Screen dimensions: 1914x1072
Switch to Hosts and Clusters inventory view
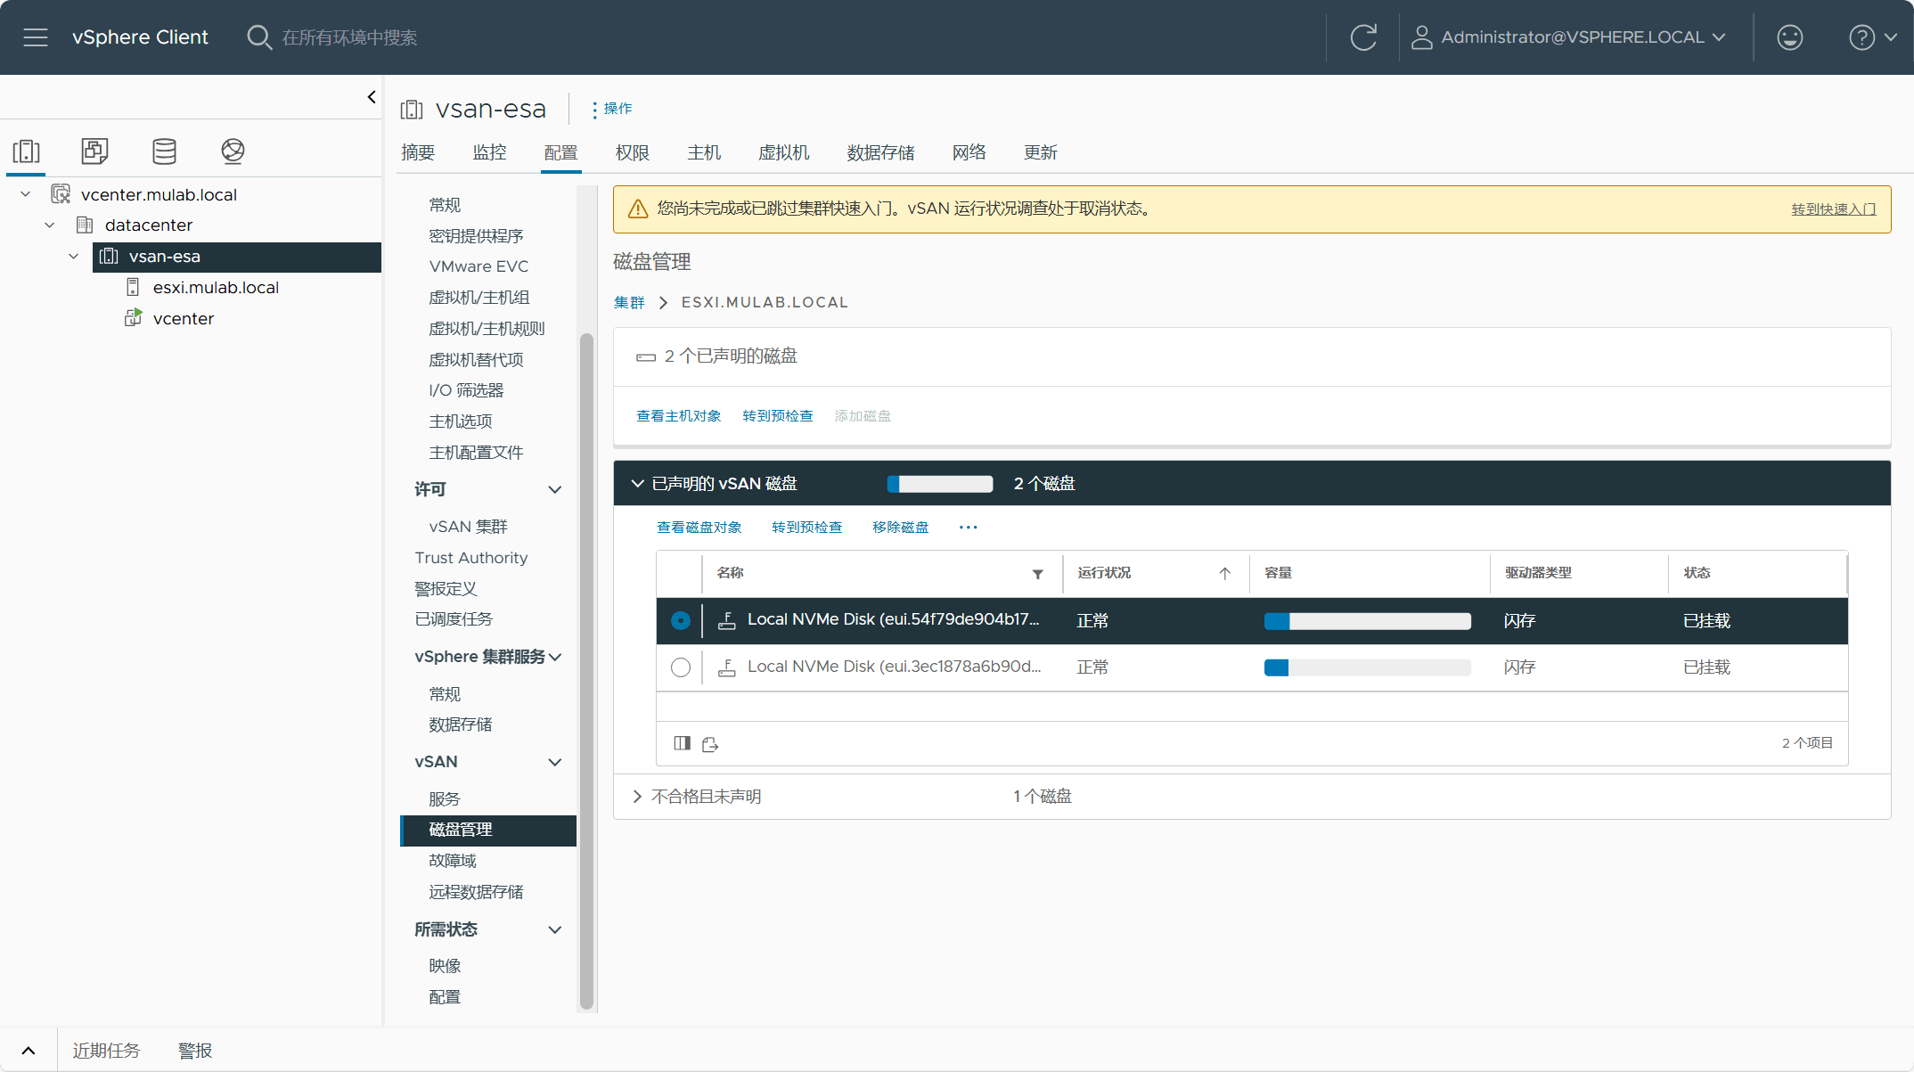pos(27,151)
